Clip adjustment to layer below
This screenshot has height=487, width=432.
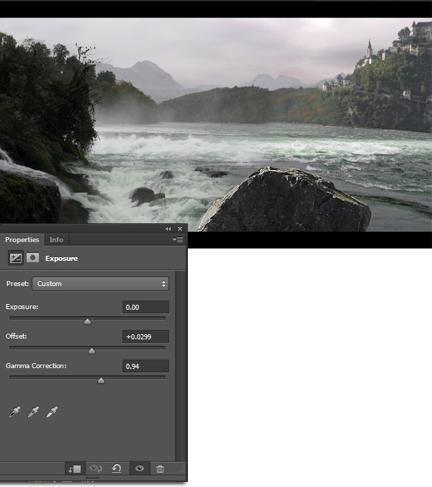(74, 469)
